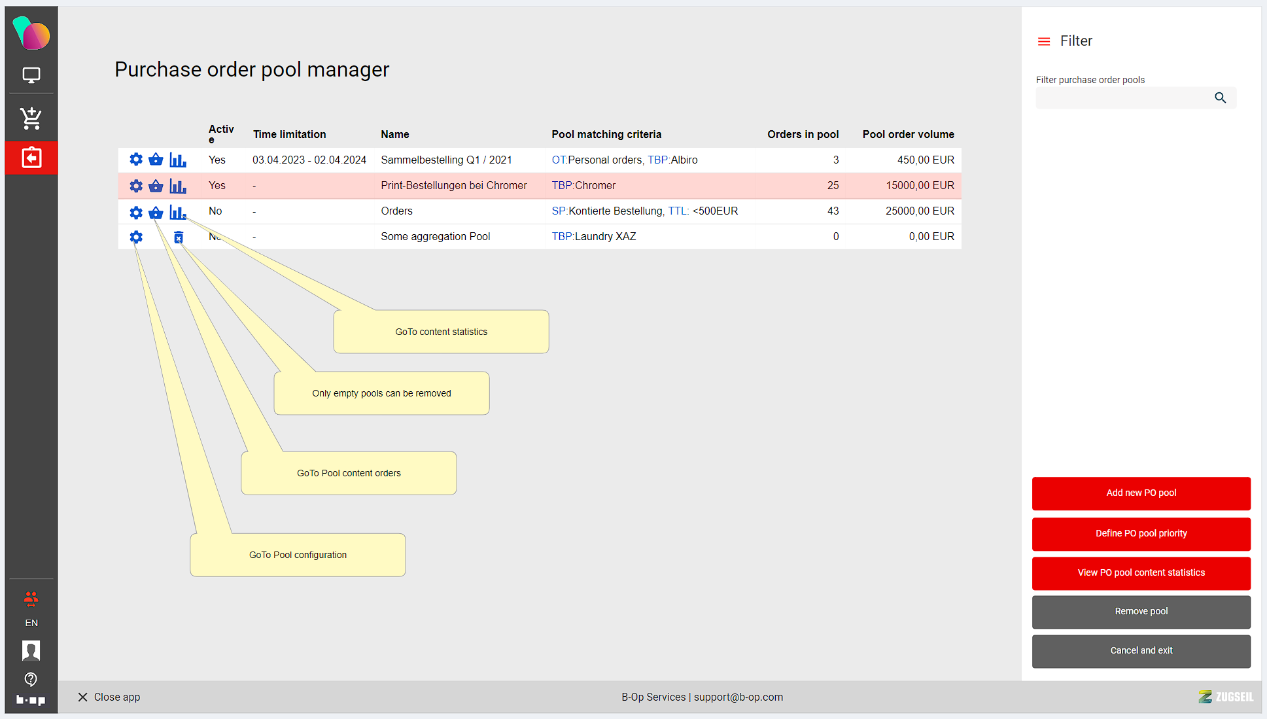Open user profile icon in sidebar

pyautogui.click(x=31, y=650)
